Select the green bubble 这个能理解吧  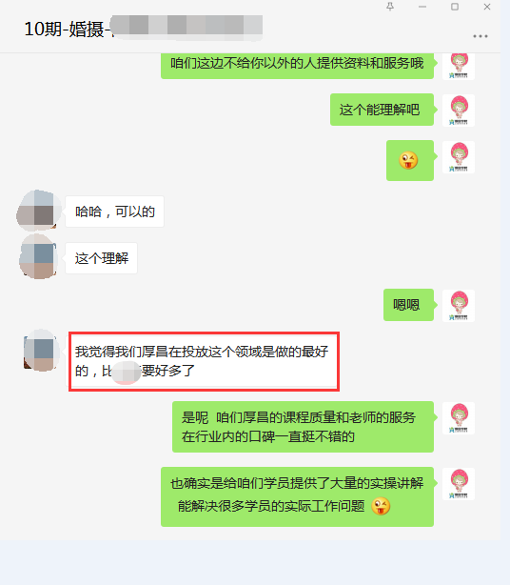(x=382, y=110)
